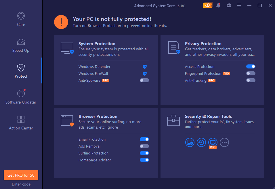Image resolution: width=275 pixels, height=189 pixels.
Task: Disable Homepage Advisor toggle
Action: tap(144, 160)
